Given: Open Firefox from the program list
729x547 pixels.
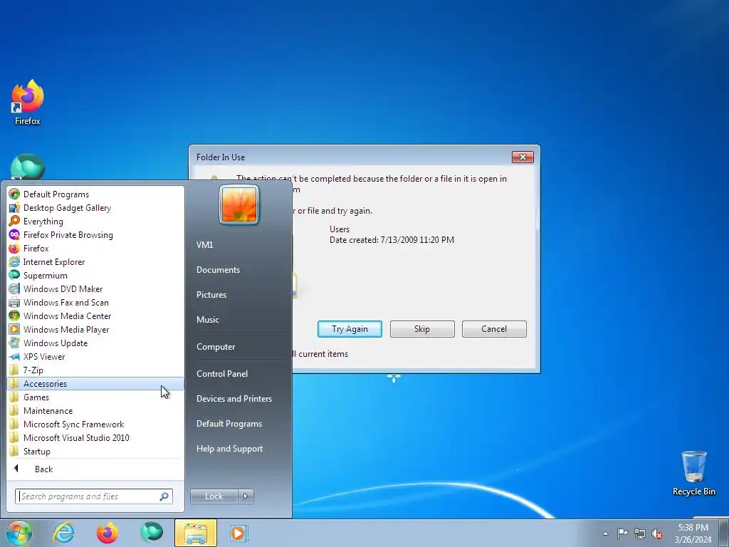Looking at the screenshot, I should [95, 249].
